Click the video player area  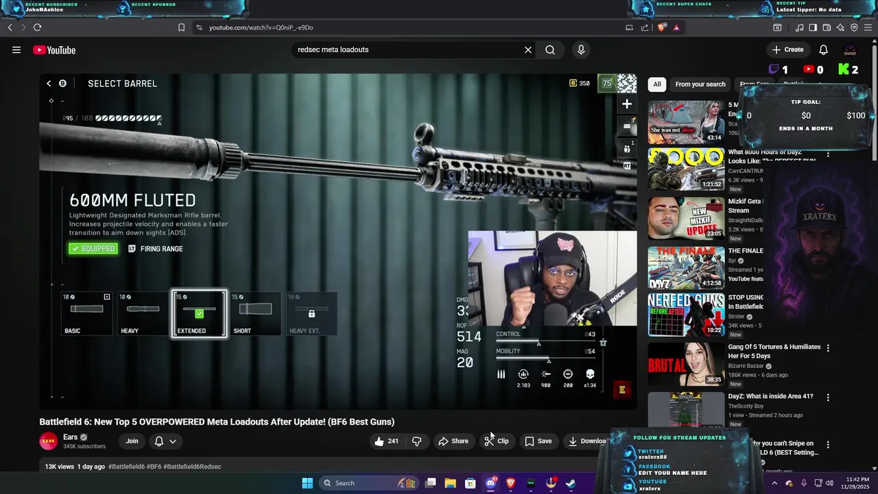[338, 242]
